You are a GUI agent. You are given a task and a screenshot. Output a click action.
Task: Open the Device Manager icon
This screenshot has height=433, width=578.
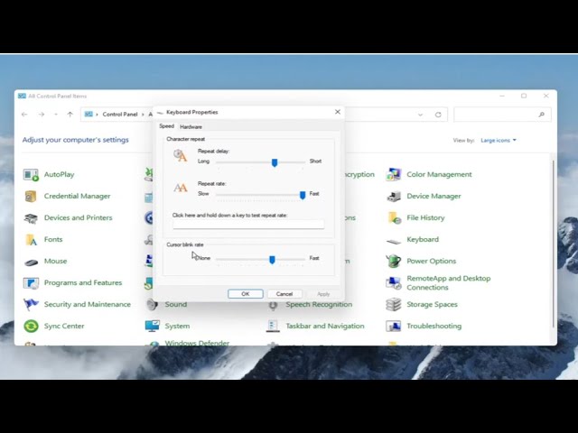394,197
